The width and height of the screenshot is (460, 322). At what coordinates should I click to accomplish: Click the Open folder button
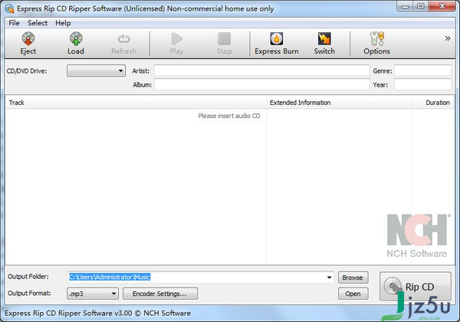[353, 294]
